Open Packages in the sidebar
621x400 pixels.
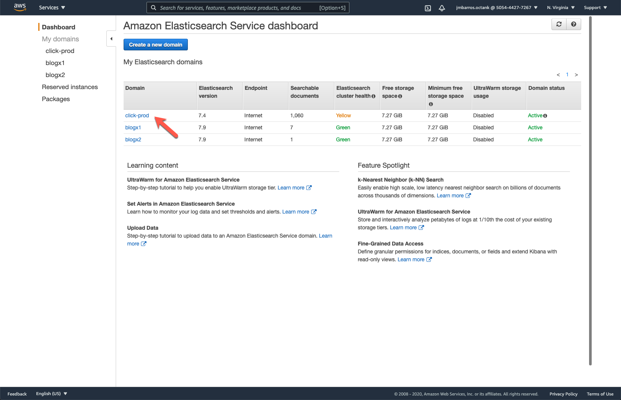[x=56, y=99]
